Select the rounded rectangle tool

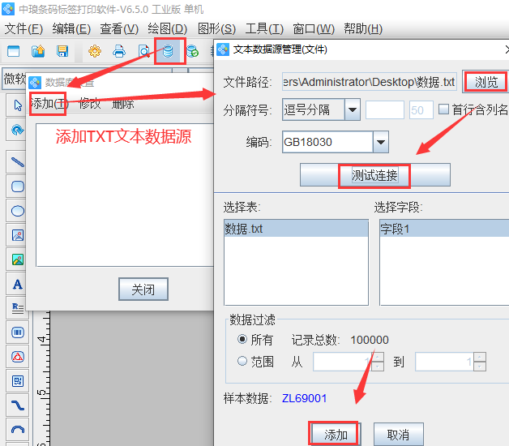click(x=18, y=187)
